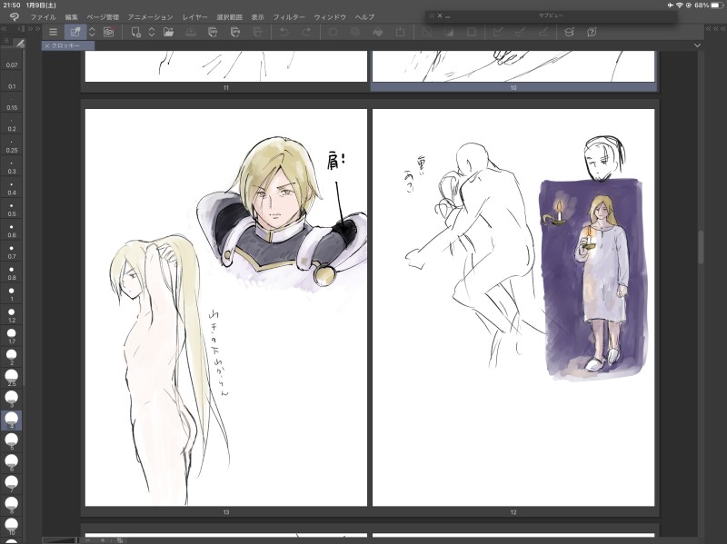Open the Clip Studio Paint logo menu
This screenshot has width=727, height=544.
[13, 17]
